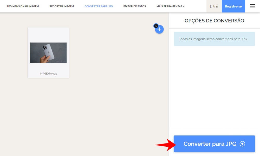Viewport: 260px width, 156px height.
Task: Click the IMAGEM.webp filename label
Action: pos(48,74)
